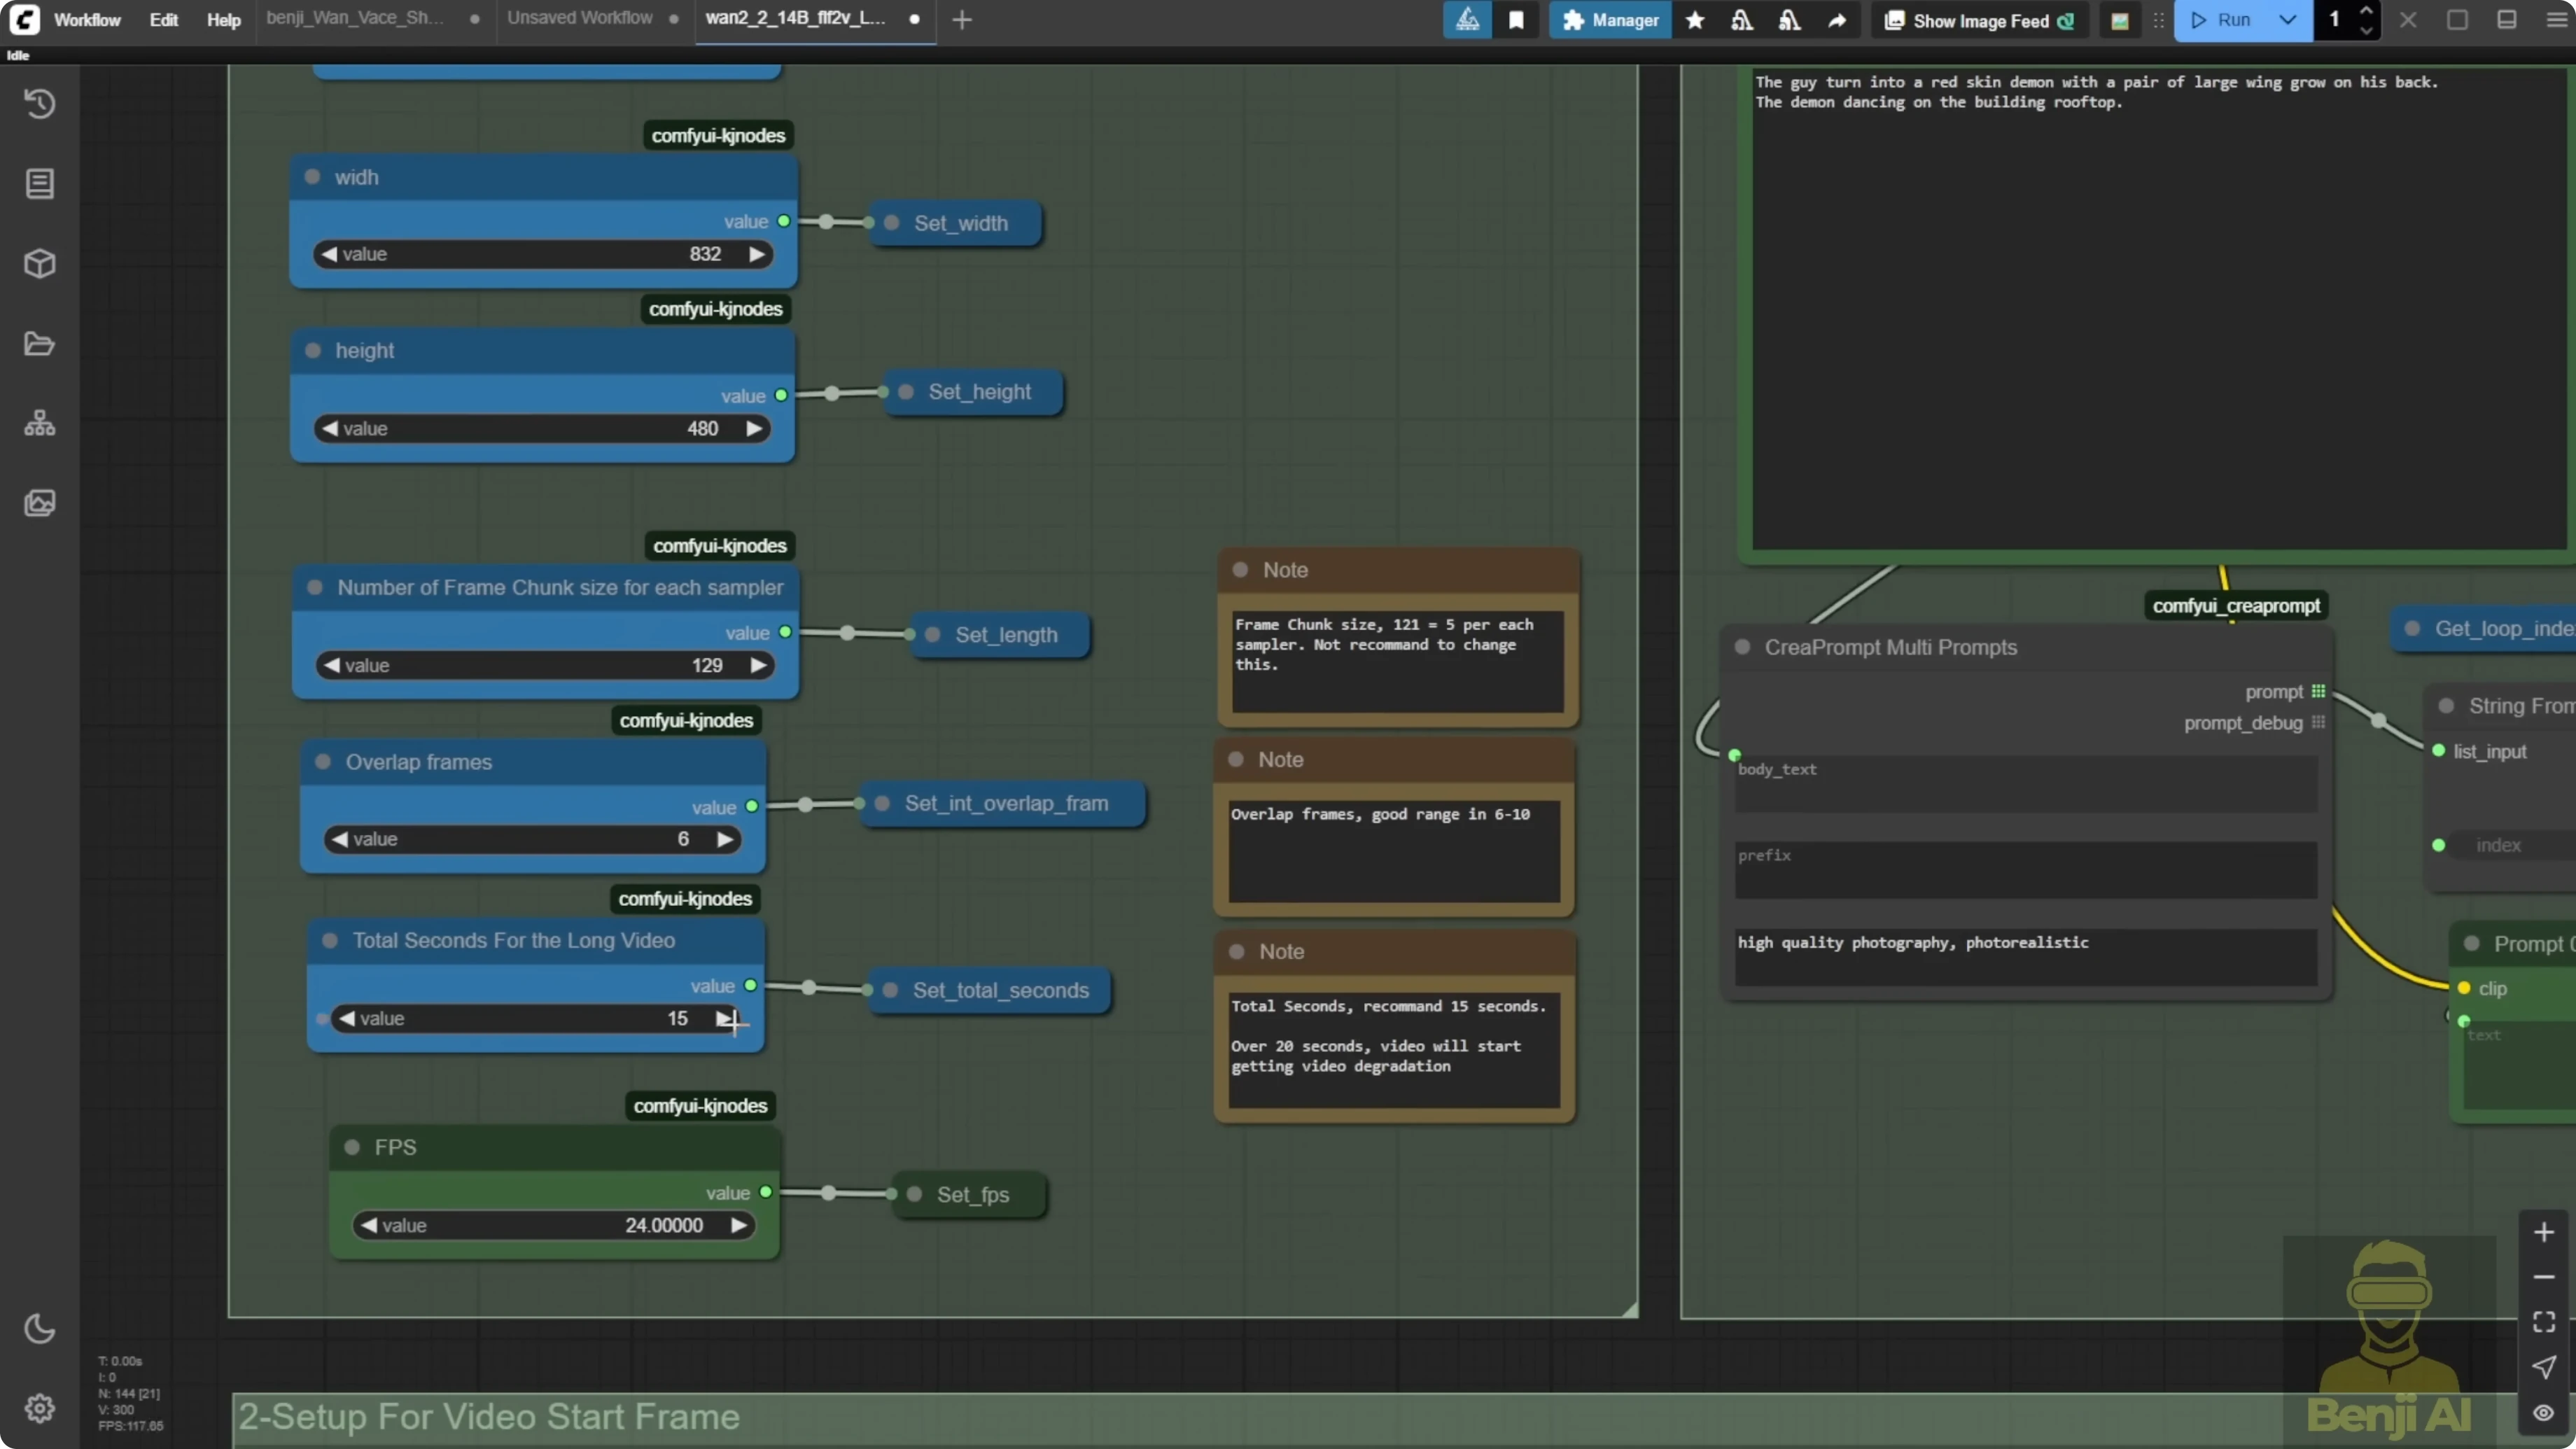Viewport: 2576px width, 1449px height.
Task: Expand the Run button options dropdown
Action: 2287,20
